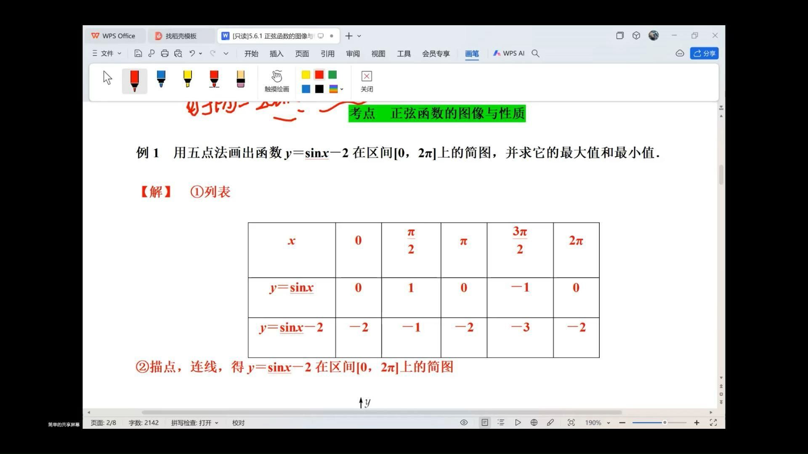Click the 分享 share button
Viewport: 808px width, 454px height.
(704, 53)
